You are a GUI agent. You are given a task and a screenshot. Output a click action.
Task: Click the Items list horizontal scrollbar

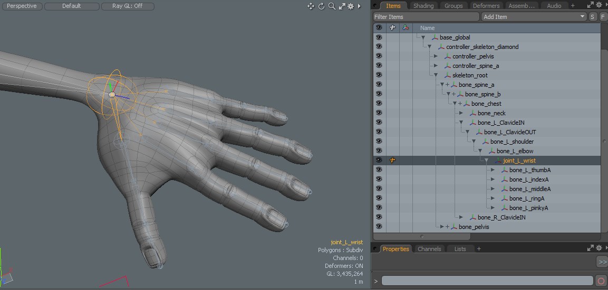[422, 236]
